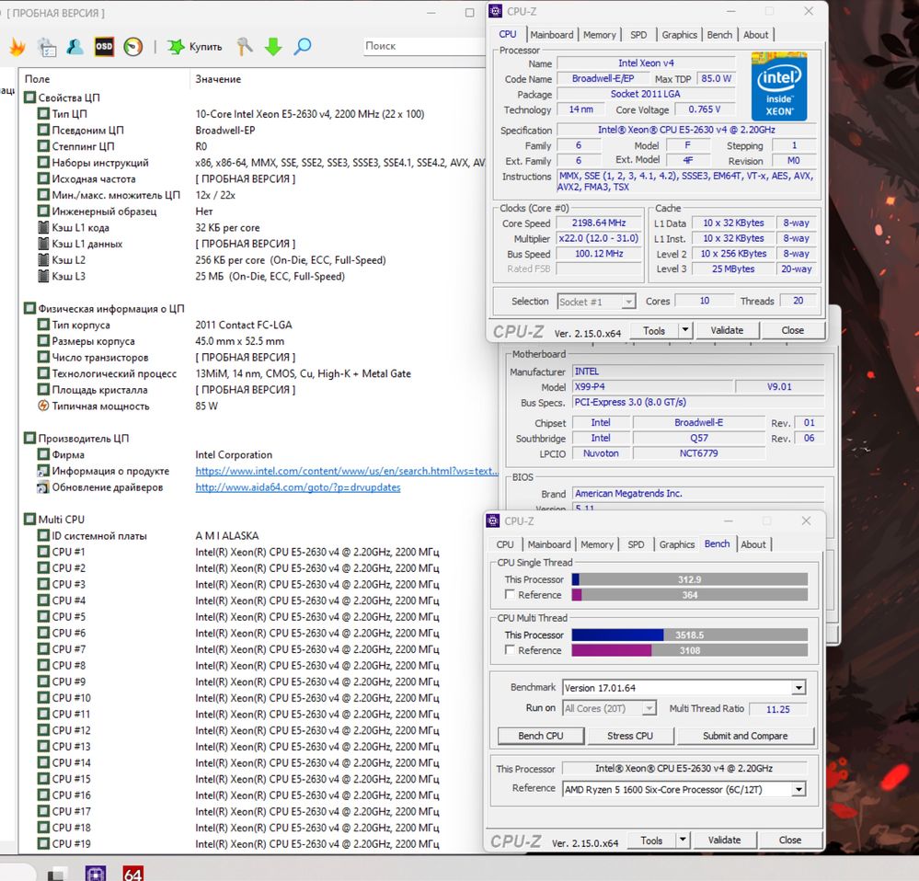
Task: Toggle the Multi Thread Reference checkbox
Action: tap(510, 649)
